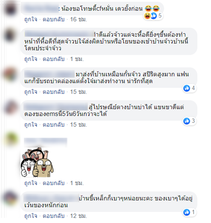Open the cartoon animals thumbs-up sticker
The width and height of the screenshot is (211, 223).
click(37, 162)
